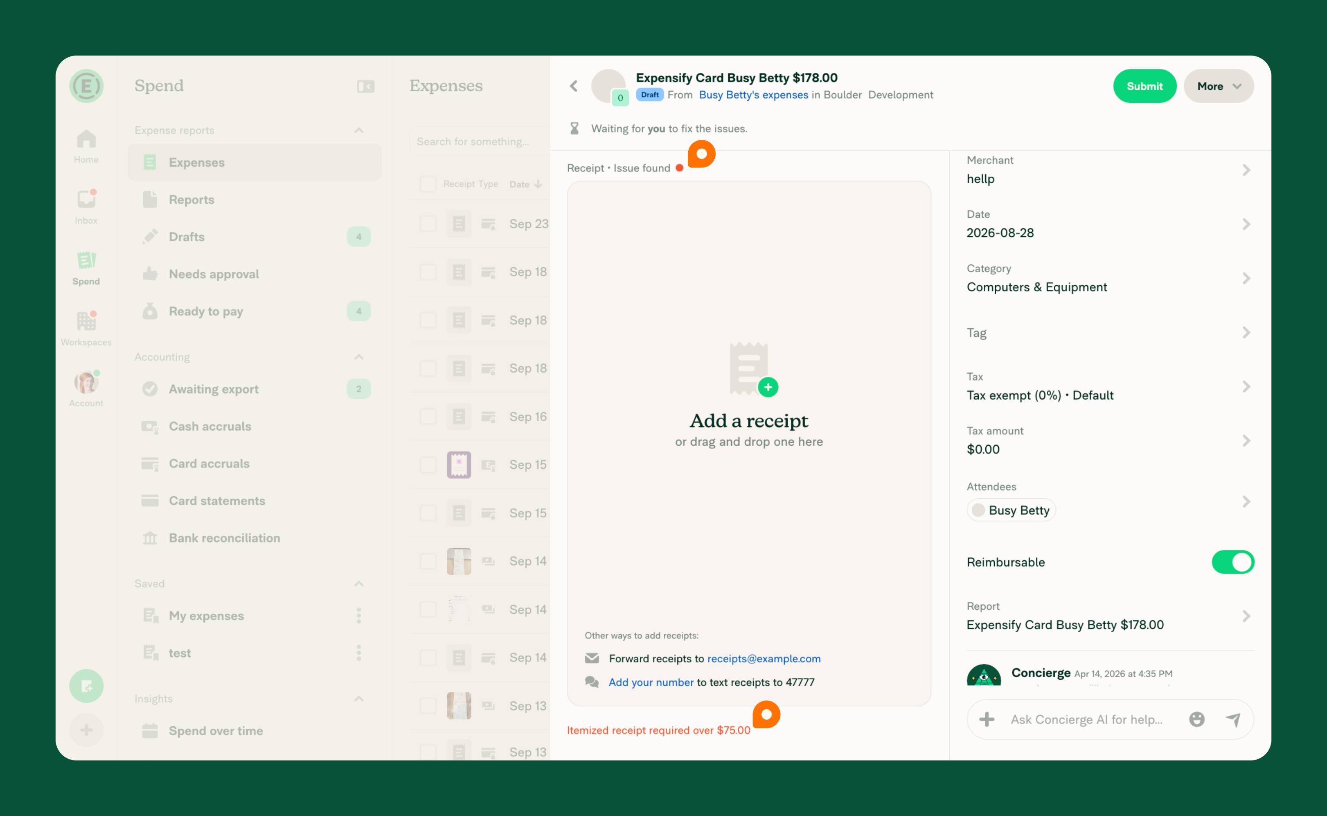Open Bank reconciliation menu item
1327x816 pixels.
[254, 537]
